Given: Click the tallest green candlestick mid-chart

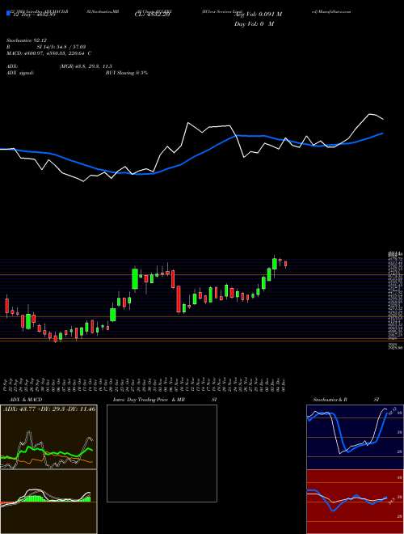Looking at the screenshot, I should 135,278.
